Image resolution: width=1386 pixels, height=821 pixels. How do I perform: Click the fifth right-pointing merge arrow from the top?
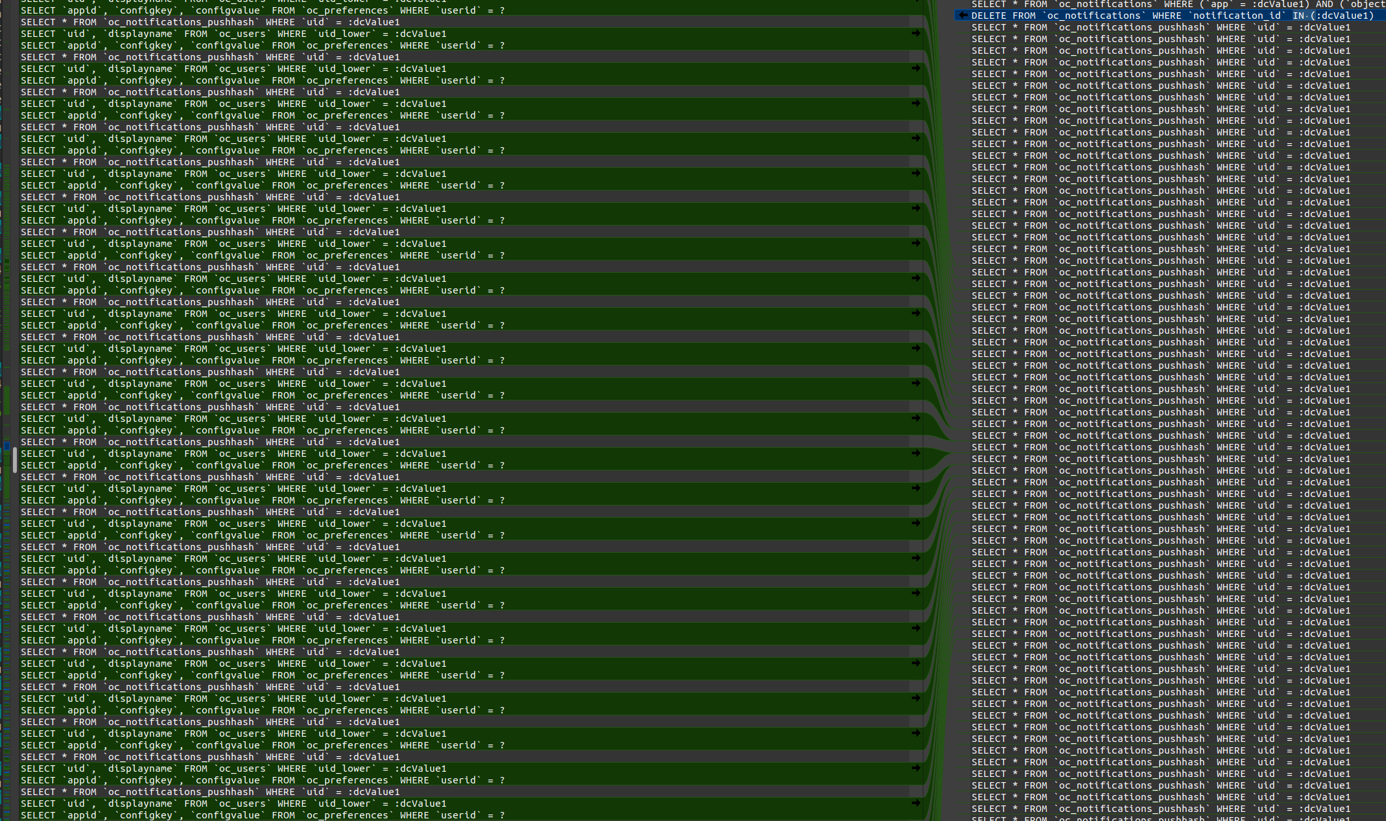916,173
